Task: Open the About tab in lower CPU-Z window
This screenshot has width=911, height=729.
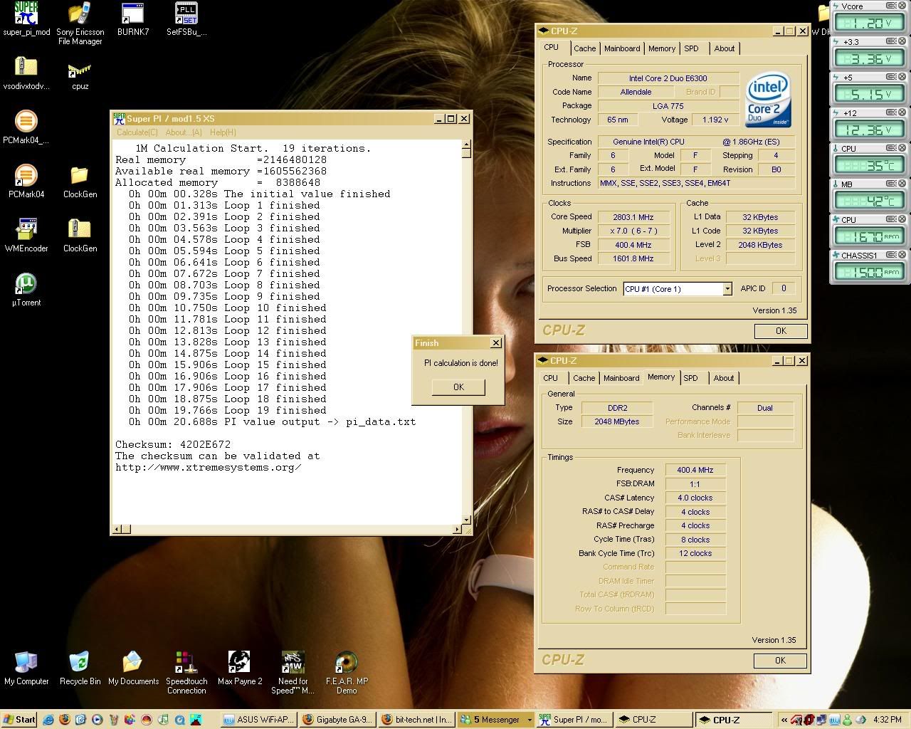Action: tap(724, 378)
